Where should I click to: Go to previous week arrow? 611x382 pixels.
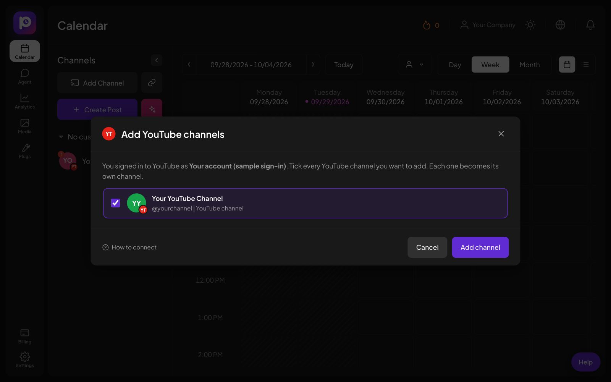point(189,65)
